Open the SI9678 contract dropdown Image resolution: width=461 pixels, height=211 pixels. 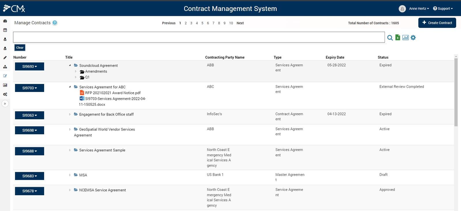tap(29, 191)
